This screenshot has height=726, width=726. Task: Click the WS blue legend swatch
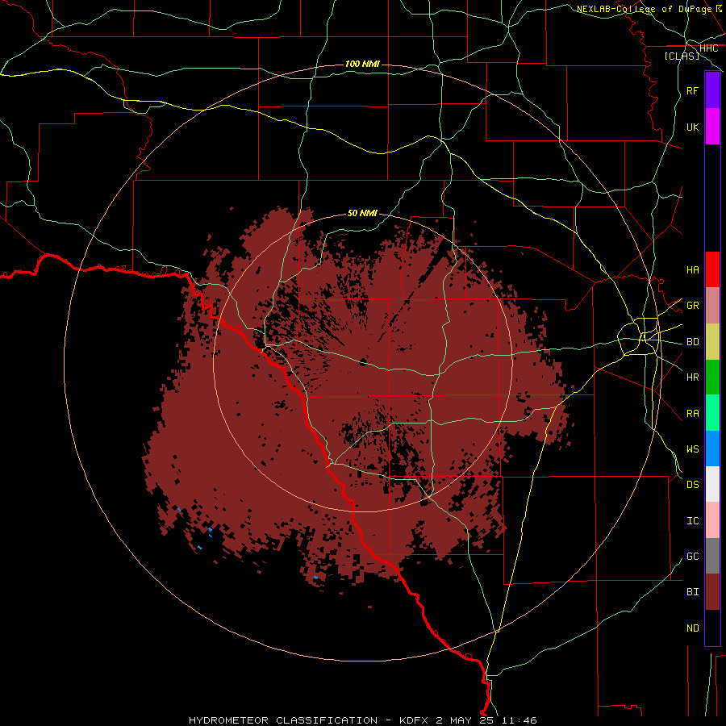[x=712, y=449]
